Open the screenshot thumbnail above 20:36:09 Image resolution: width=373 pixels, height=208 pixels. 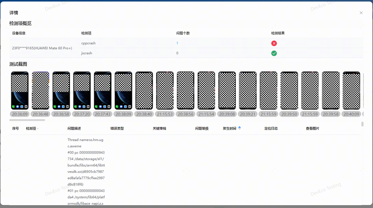[x=20, y=90]
